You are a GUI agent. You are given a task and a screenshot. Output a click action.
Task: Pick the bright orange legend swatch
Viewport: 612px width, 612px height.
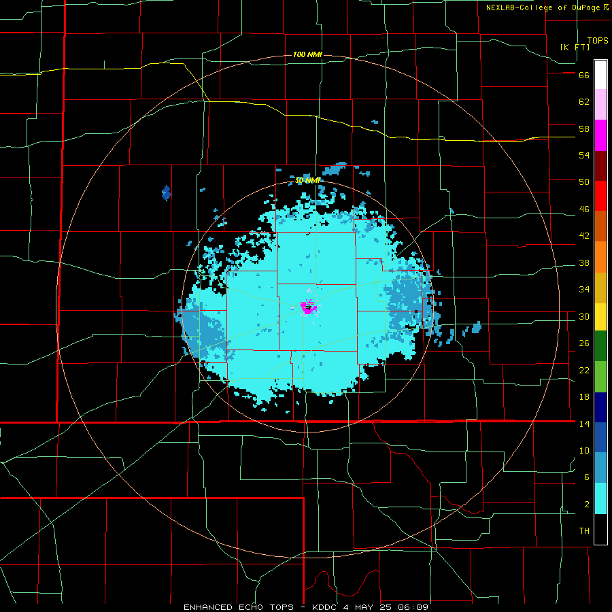(x=600, y=257)
